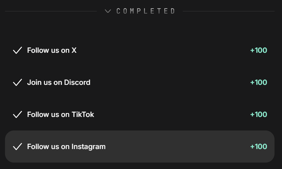Select the Follow us on Instagram label
The width and height of the screenshot is (282, 169).
tap(66, 147)
